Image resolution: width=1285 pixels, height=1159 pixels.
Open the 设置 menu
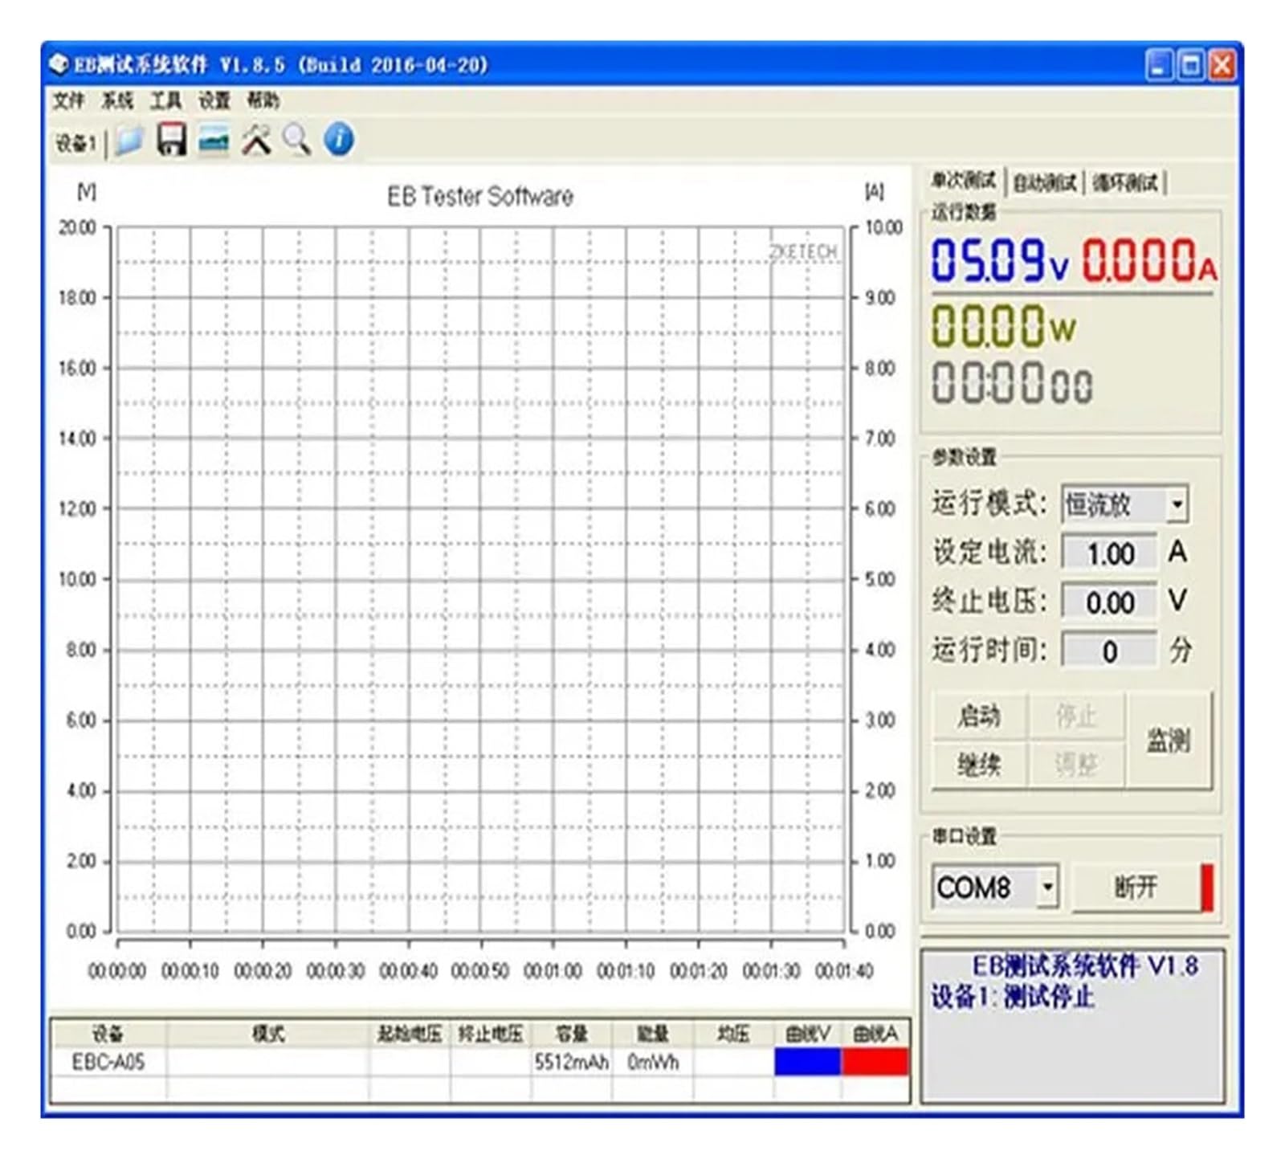click(x=214, y=100)
